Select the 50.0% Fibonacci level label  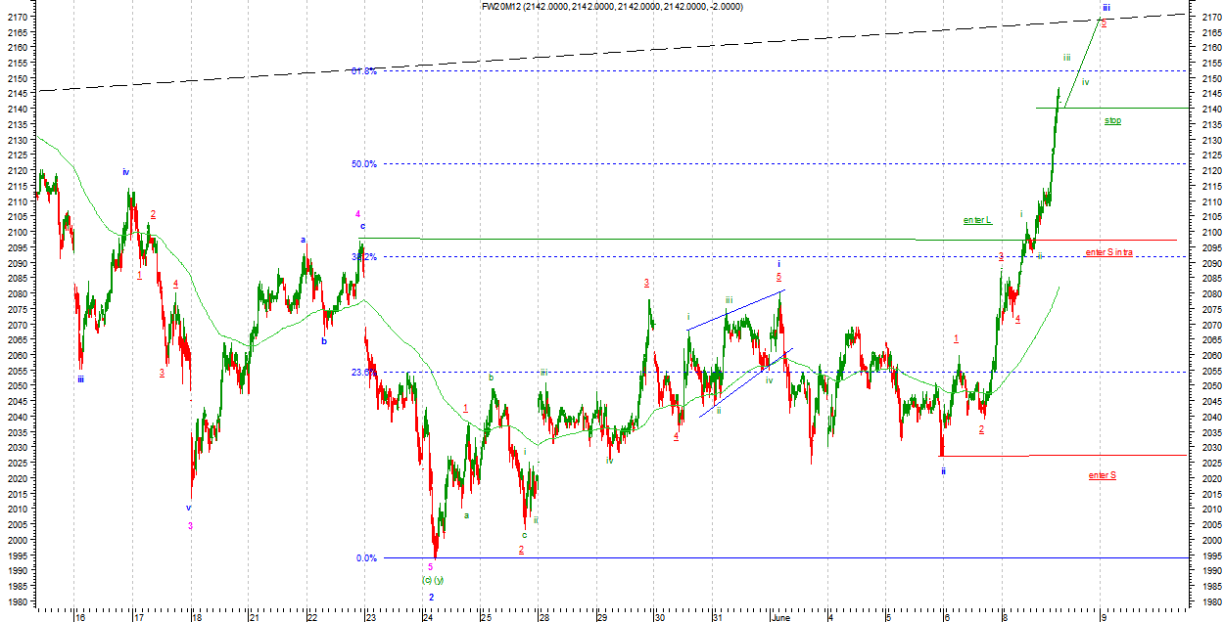pos(363,164)
